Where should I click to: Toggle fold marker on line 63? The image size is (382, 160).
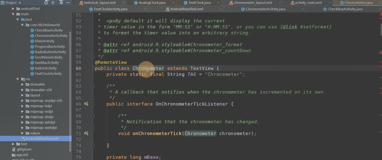click(93, 86)
